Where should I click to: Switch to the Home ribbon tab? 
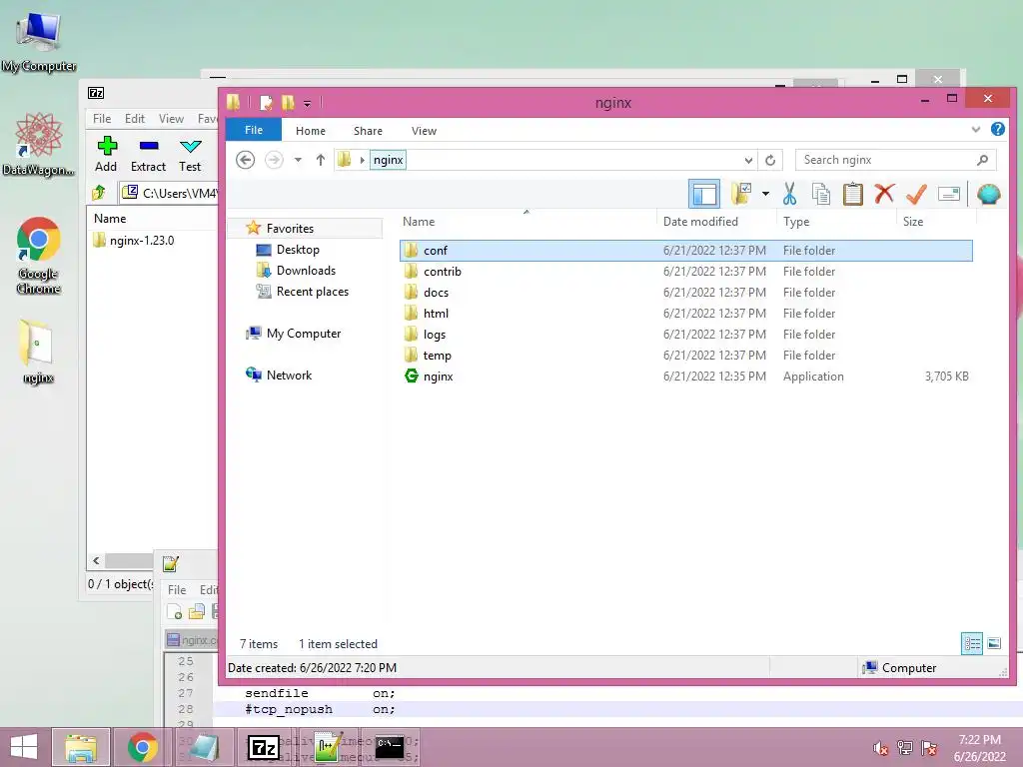tap(310, 131)
